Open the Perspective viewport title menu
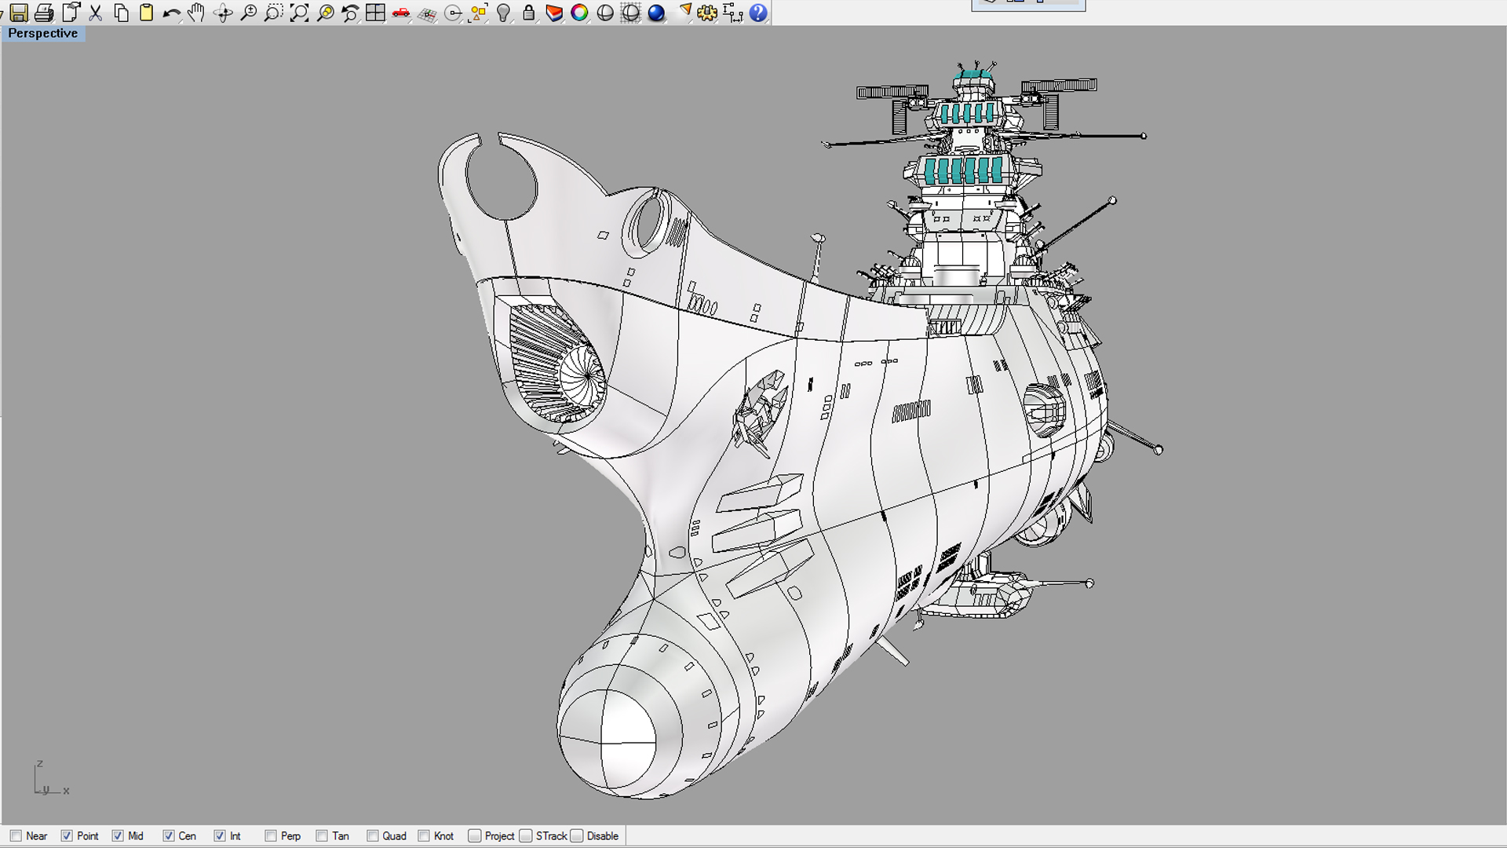The image size is (1507, 848). pos(43,33)
